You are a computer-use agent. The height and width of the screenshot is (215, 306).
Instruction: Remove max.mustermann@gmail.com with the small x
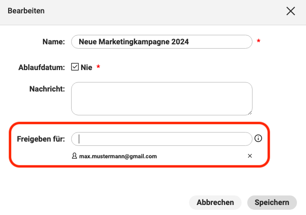coord(250,156)
